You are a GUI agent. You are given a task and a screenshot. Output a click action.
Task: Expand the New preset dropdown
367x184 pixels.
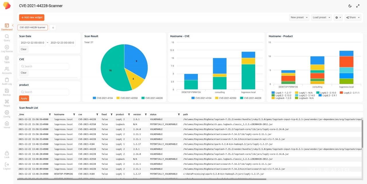click(299, 17)
